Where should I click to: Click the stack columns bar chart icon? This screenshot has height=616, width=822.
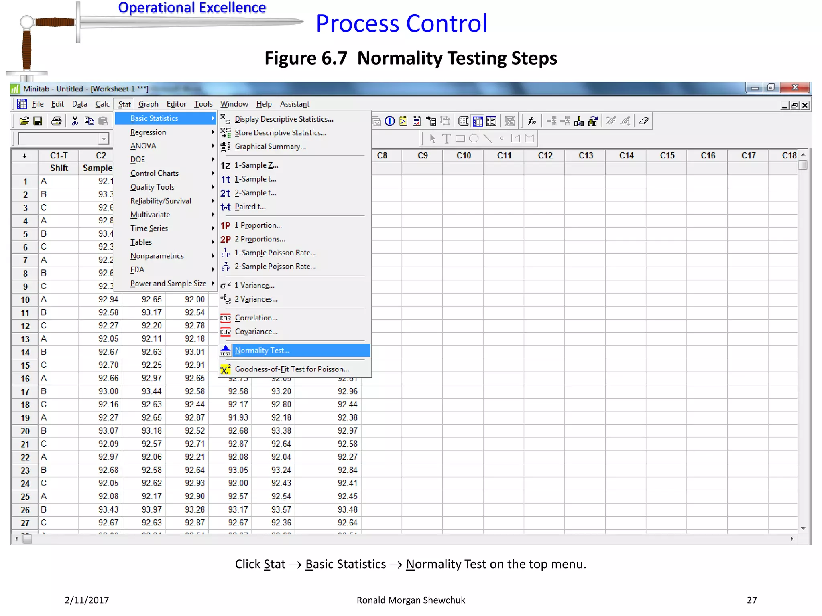click(x=579, y=121)
